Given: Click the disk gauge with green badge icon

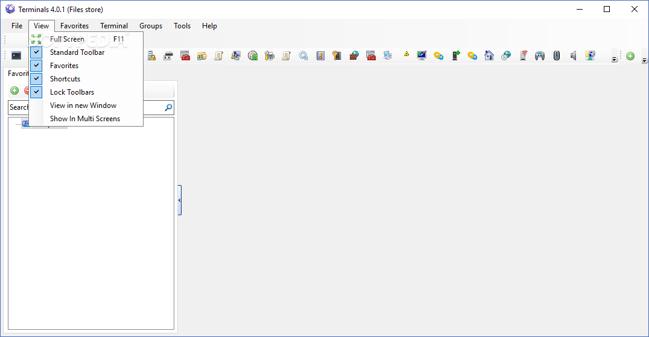Looking at the screenshot, I should (253, 55).
